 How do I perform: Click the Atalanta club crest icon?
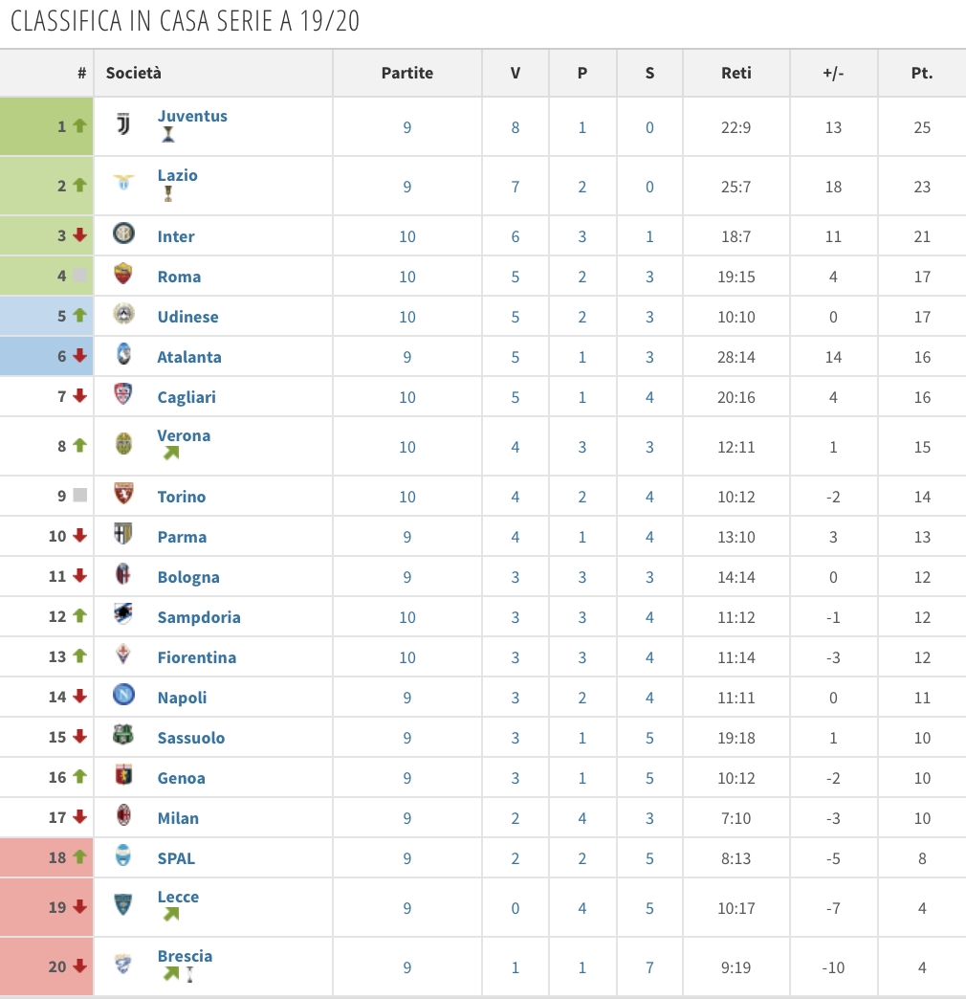[123, 355]
